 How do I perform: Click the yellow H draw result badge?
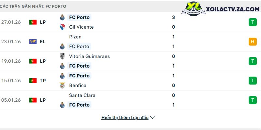252,42
